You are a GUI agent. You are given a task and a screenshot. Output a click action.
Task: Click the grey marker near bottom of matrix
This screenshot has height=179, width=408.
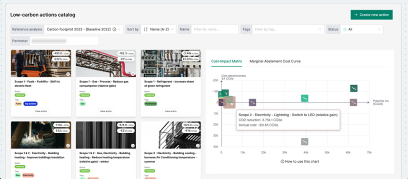(305, 142)
